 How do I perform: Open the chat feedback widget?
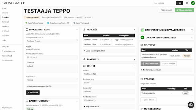click(x=191, y=105)
